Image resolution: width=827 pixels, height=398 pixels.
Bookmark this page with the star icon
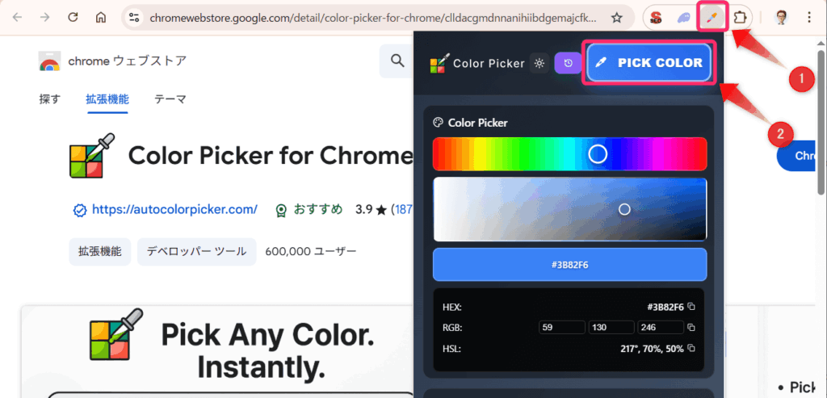(616, 17)
